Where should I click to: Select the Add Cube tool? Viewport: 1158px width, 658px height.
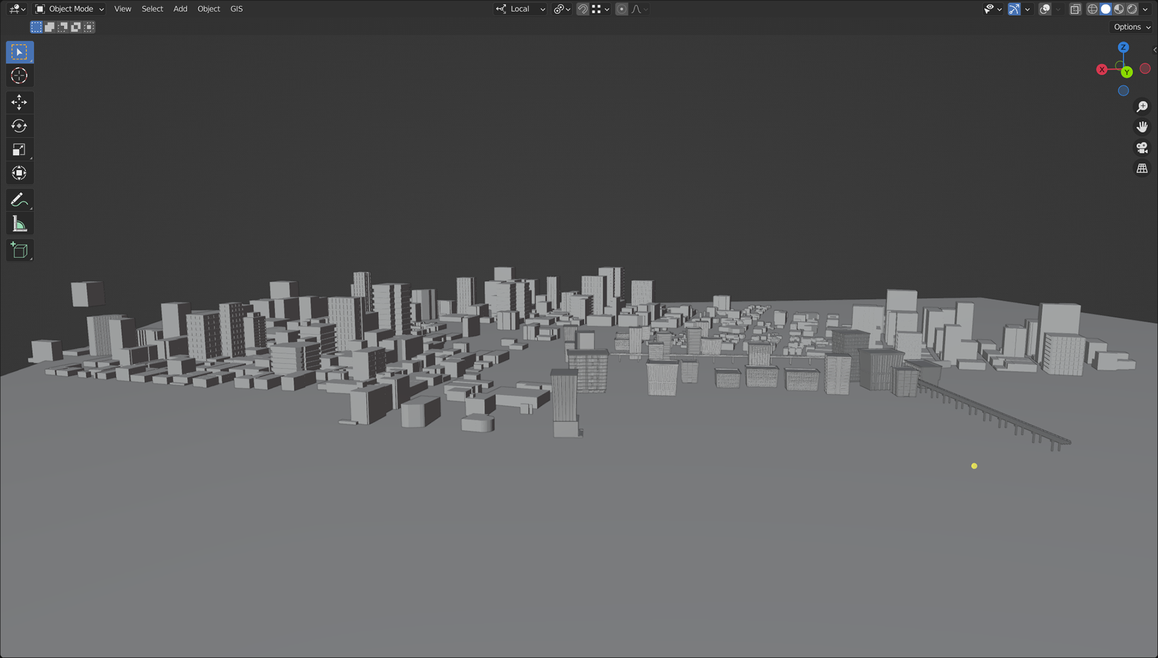pos(19,249)
